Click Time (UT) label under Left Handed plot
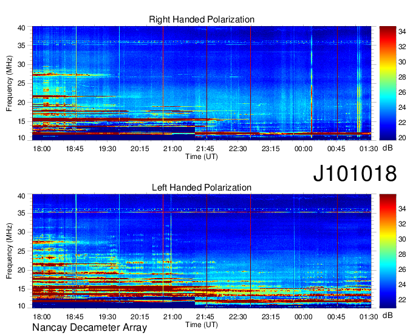 point(202,325)
